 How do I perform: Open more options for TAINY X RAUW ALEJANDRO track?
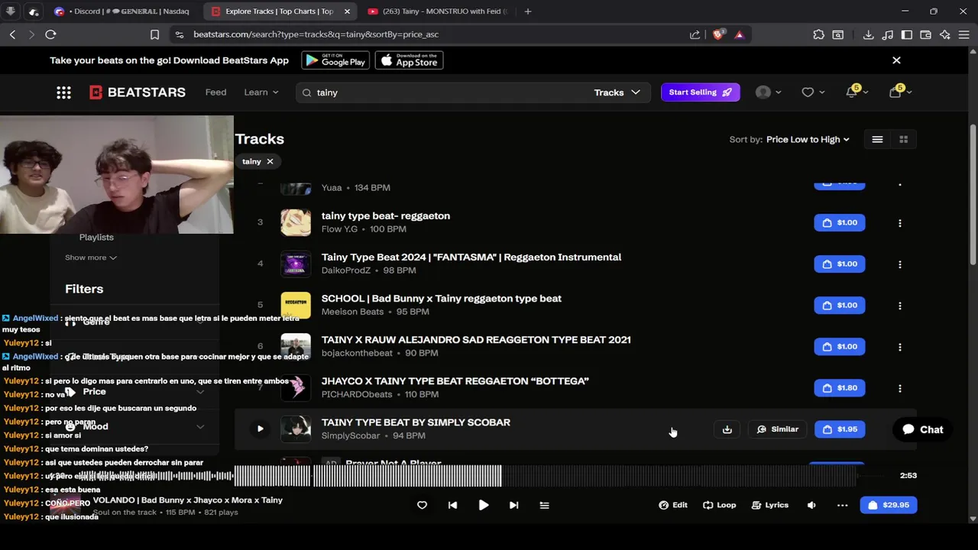click(x=899, y=347)
